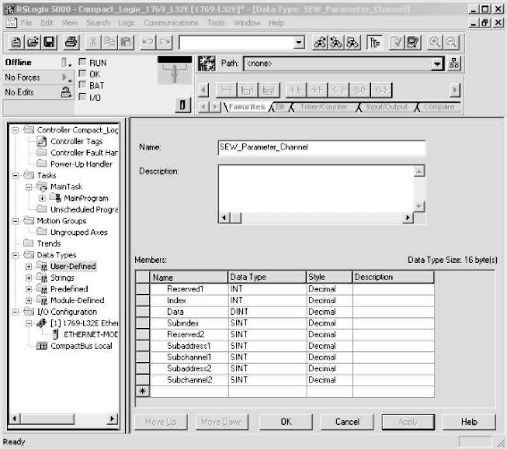Image resolution: width=507 pixels, height=449 pixels.
Task: Open the Edit menu
Action: tap(47, 22)
